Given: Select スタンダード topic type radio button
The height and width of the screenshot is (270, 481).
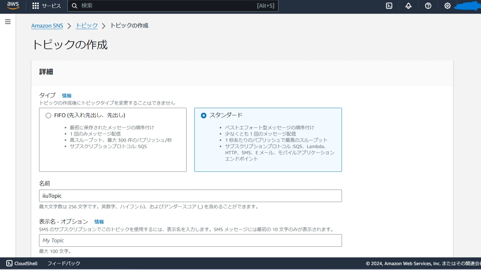Looking at the screenshot, I should [x=203, y=115].
